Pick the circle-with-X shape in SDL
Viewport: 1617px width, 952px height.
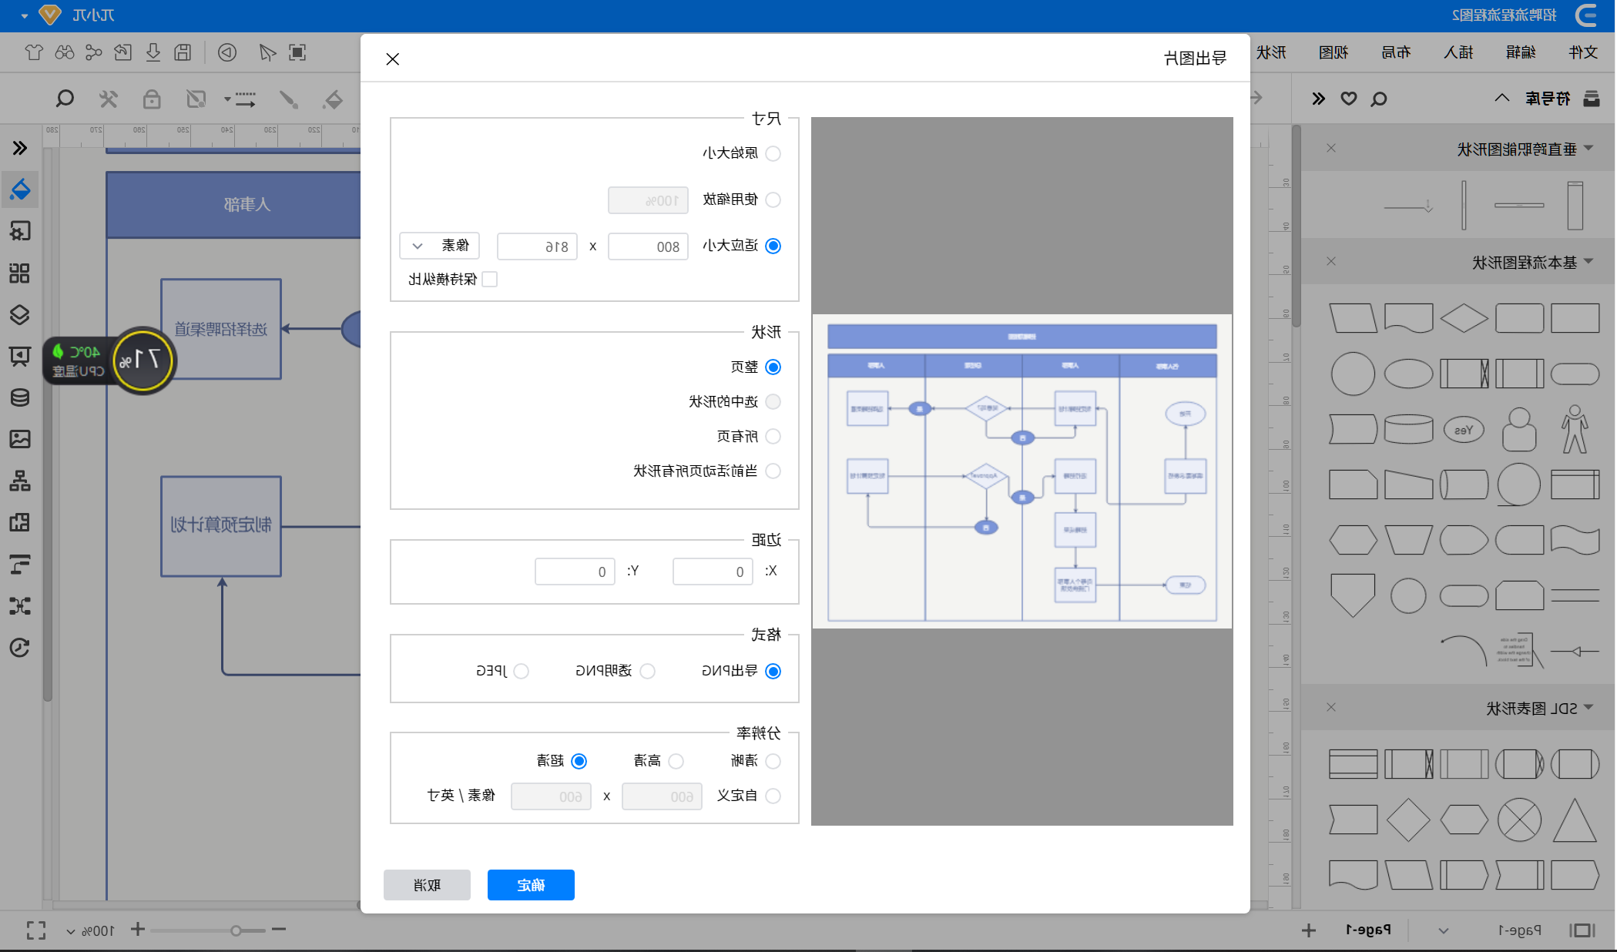point(1519,820)
